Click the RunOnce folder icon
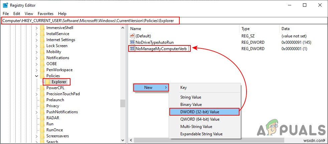The width and height of the screenshot is (328, 144). (x=42, y=130)
